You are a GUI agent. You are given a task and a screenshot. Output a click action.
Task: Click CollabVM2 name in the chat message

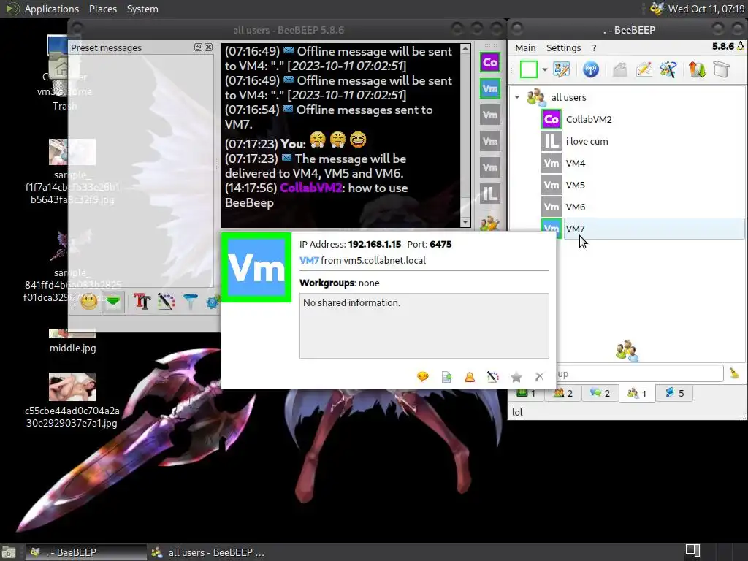[311, 188]
